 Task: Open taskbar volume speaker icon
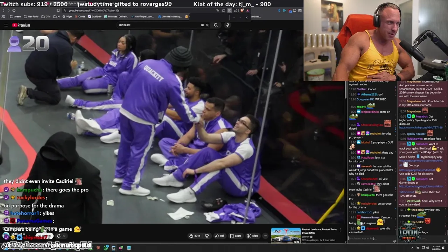[428, 248]
